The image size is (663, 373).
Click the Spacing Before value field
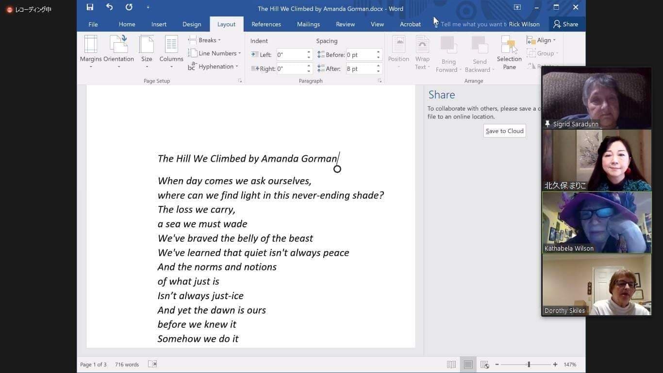pyautogui.click(x=360, y=55)
